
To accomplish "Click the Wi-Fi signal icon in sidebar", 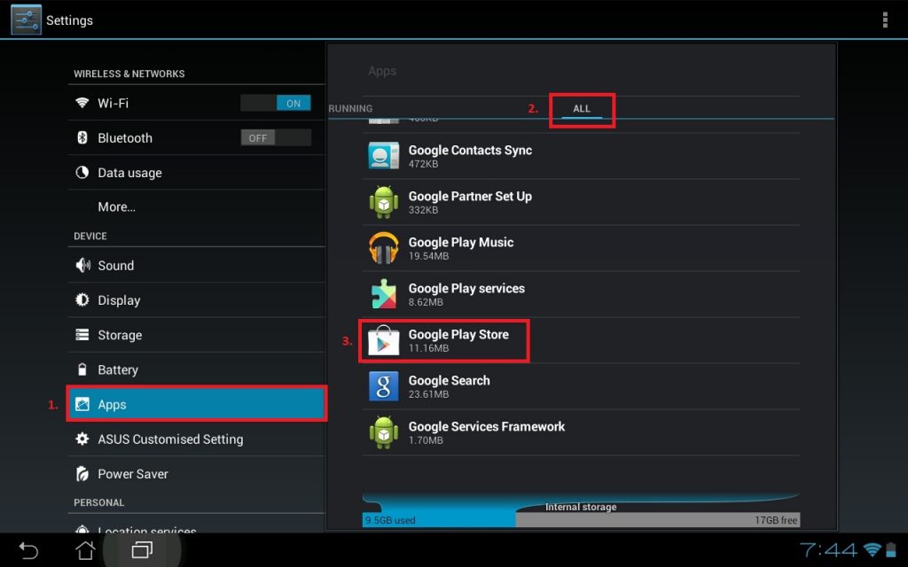I will click(82, 103).
